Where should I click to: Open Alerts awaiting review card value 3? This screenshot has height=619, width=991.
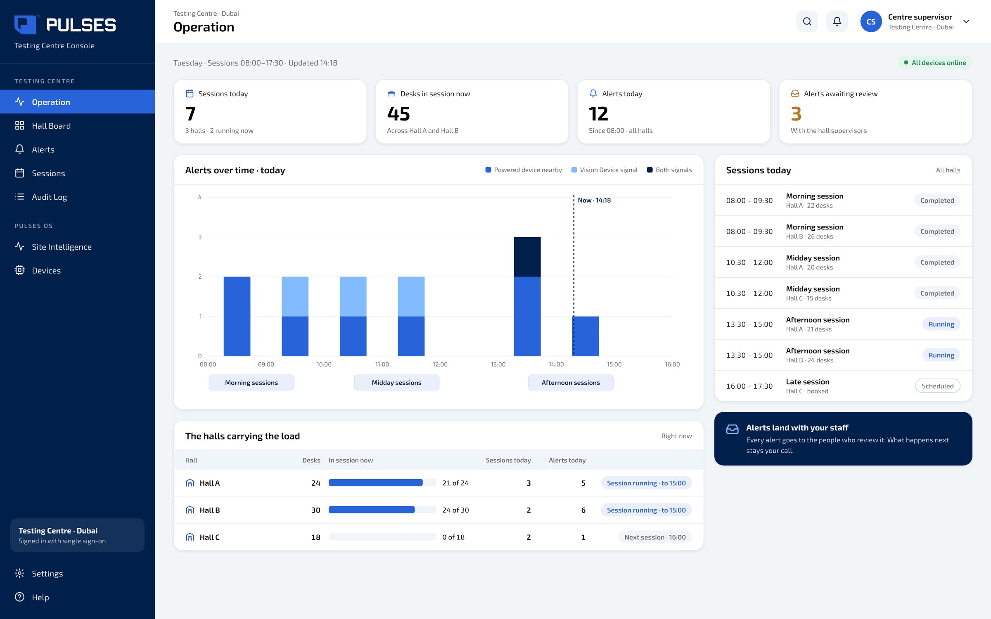(796, 114)
